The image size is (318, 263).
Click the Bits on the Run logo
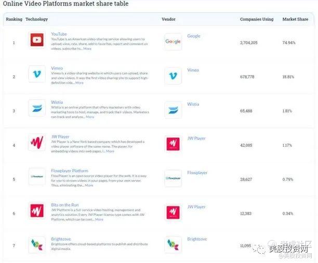37,211
